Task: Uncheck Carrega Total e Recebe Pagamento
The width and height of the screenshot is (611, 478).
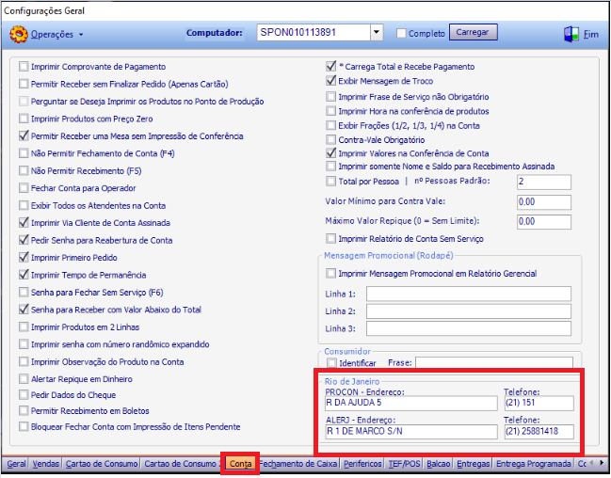Action: click(x=330, y=66)
